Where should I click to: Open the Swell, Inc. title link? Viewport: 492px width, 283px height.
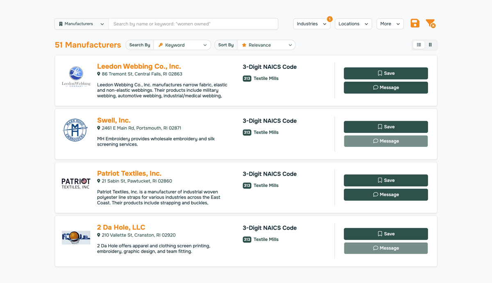tap(114, 120)
